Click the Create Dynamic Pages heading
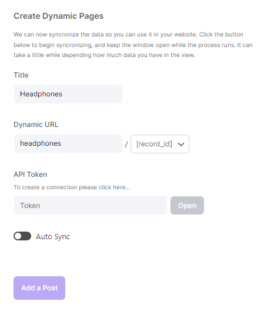The height and width of the screenshot is (318, 261). (59, 16)
